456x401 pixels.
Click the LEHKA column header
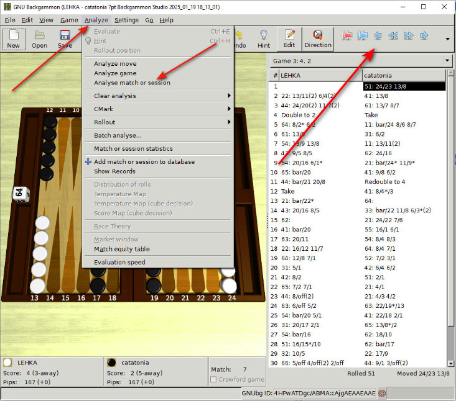pos(321,76)
